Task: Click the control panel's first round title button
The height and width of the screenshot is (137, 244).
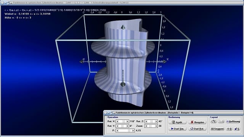Action: [x=106, y=113]
